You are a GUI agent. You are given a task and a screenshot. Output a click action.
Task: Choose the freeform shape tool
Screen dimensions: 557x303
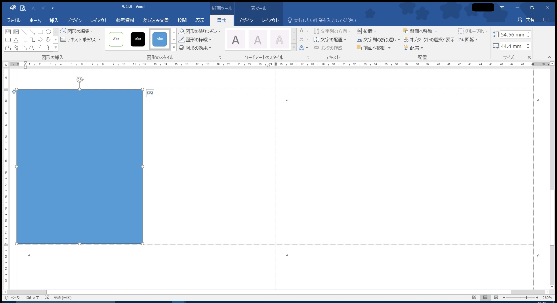pos(8,48)
